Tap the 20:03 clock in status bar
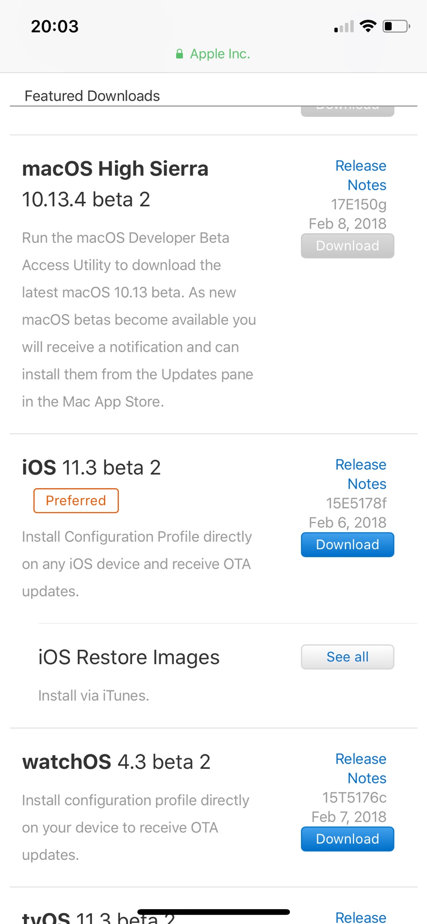The height and width of the screenshot is (924, 427). click(55, 26)
